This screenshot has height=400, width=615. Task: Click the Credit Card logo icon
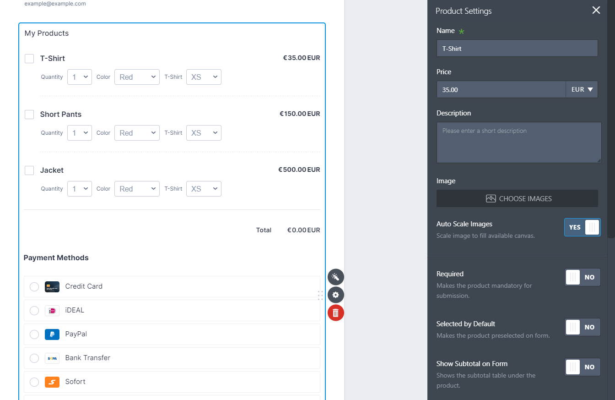[x=52, y=287]
